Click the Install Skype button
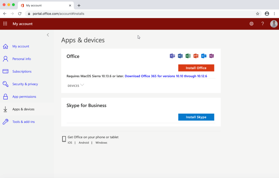The image size is (279, 178). coord(196,117)
